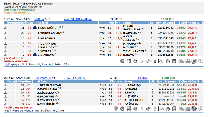The height and width of the screenshot is (117, 209).
Task: Open the 4 ve YUKARI ARAPLAR link
Action: [78, 19]
